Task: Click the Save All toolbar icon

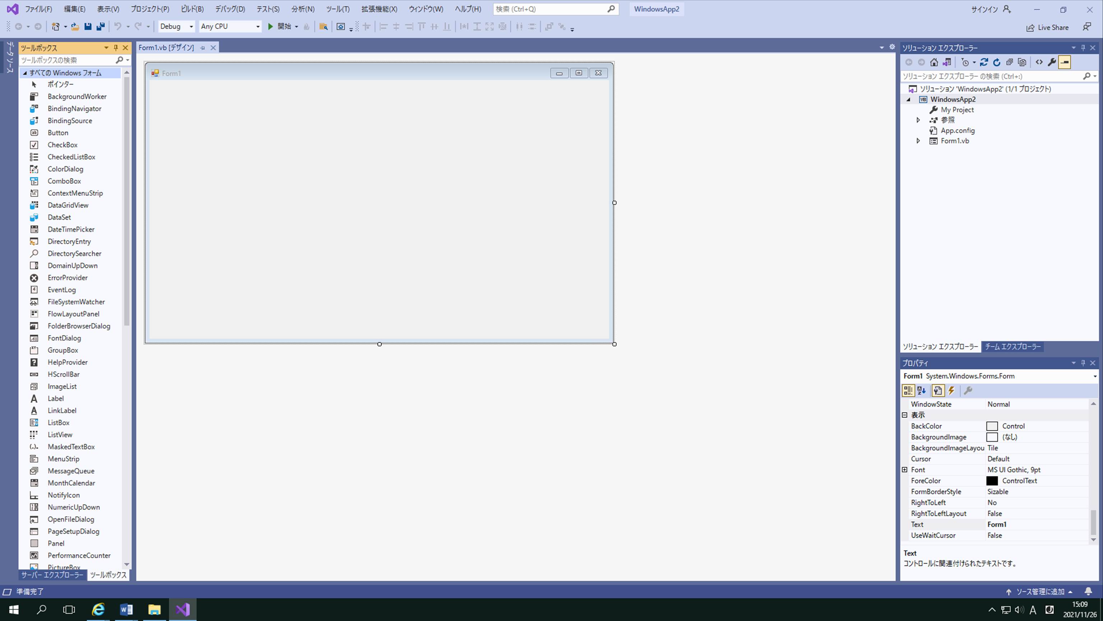Action: [x=101, y=27]
